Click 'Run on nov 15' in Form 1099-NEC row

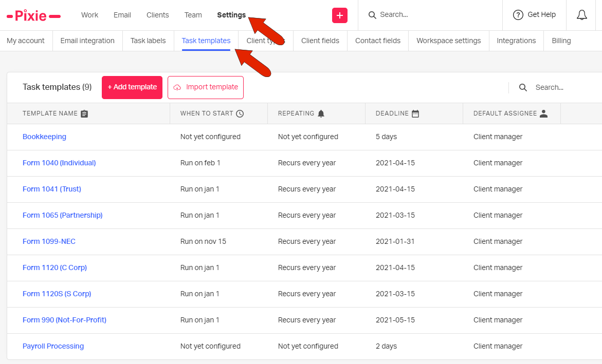[203, 241]
